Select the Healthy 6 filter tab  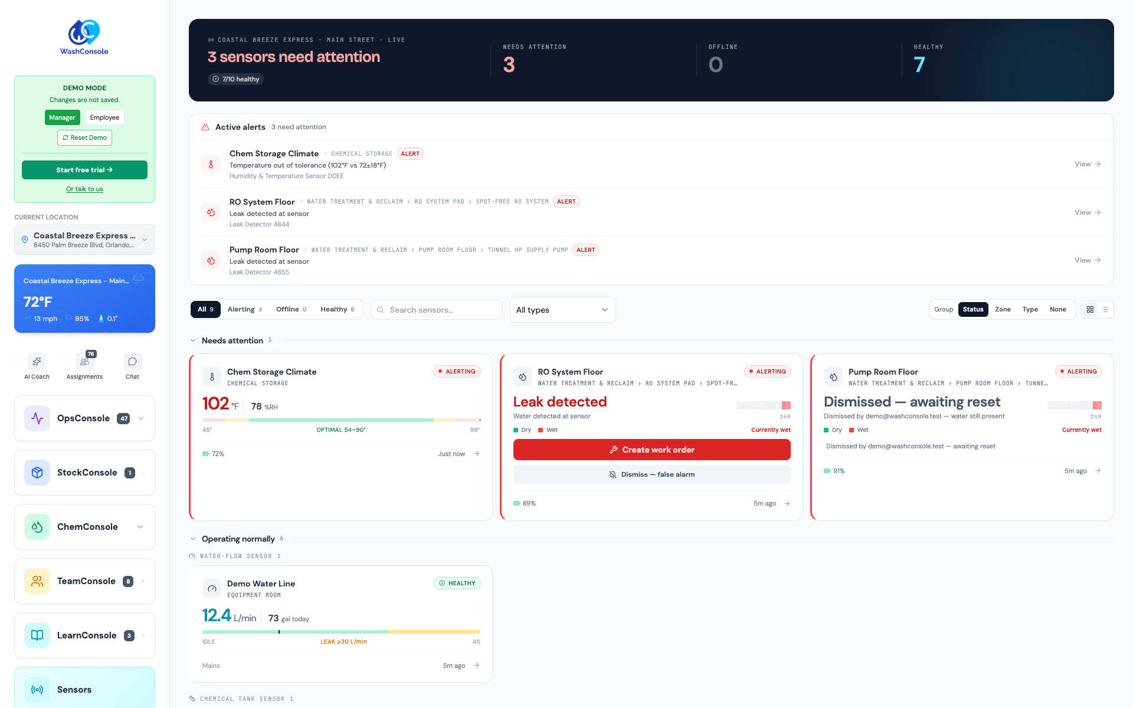pyautogui.click(x=338, y=309)
